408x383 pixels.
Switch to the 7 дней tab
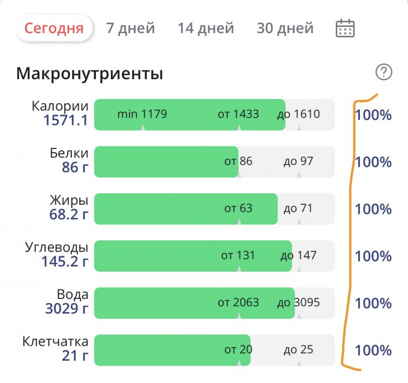coord(130,28)
